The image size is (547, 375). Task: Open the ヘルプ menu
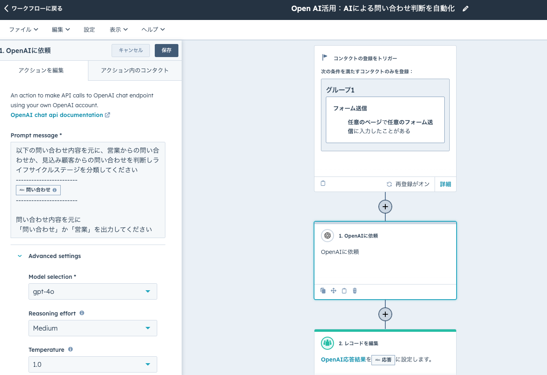(x=153, y=29)
